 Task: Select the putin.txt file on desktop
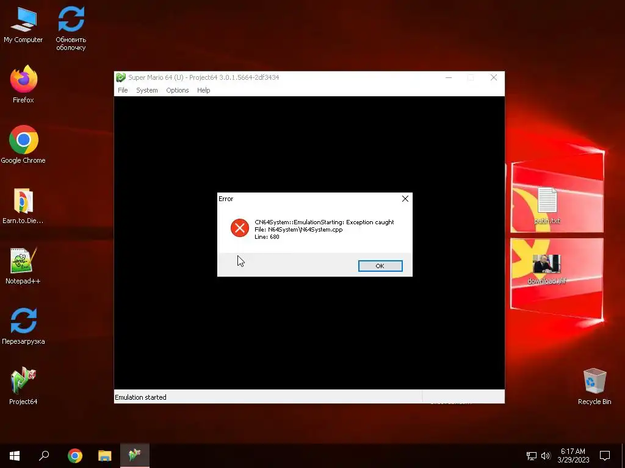coord(547,205)
